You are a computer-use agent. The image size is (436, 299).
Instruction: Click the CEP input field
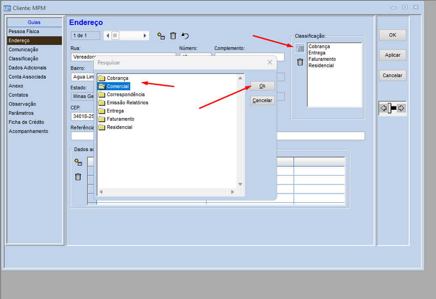pyautogui.click(x=83, y=116)
